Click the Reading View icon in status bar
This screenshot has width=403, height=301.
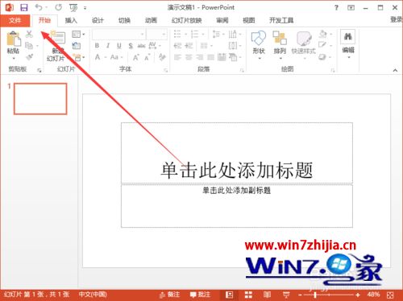click(267, 295)
